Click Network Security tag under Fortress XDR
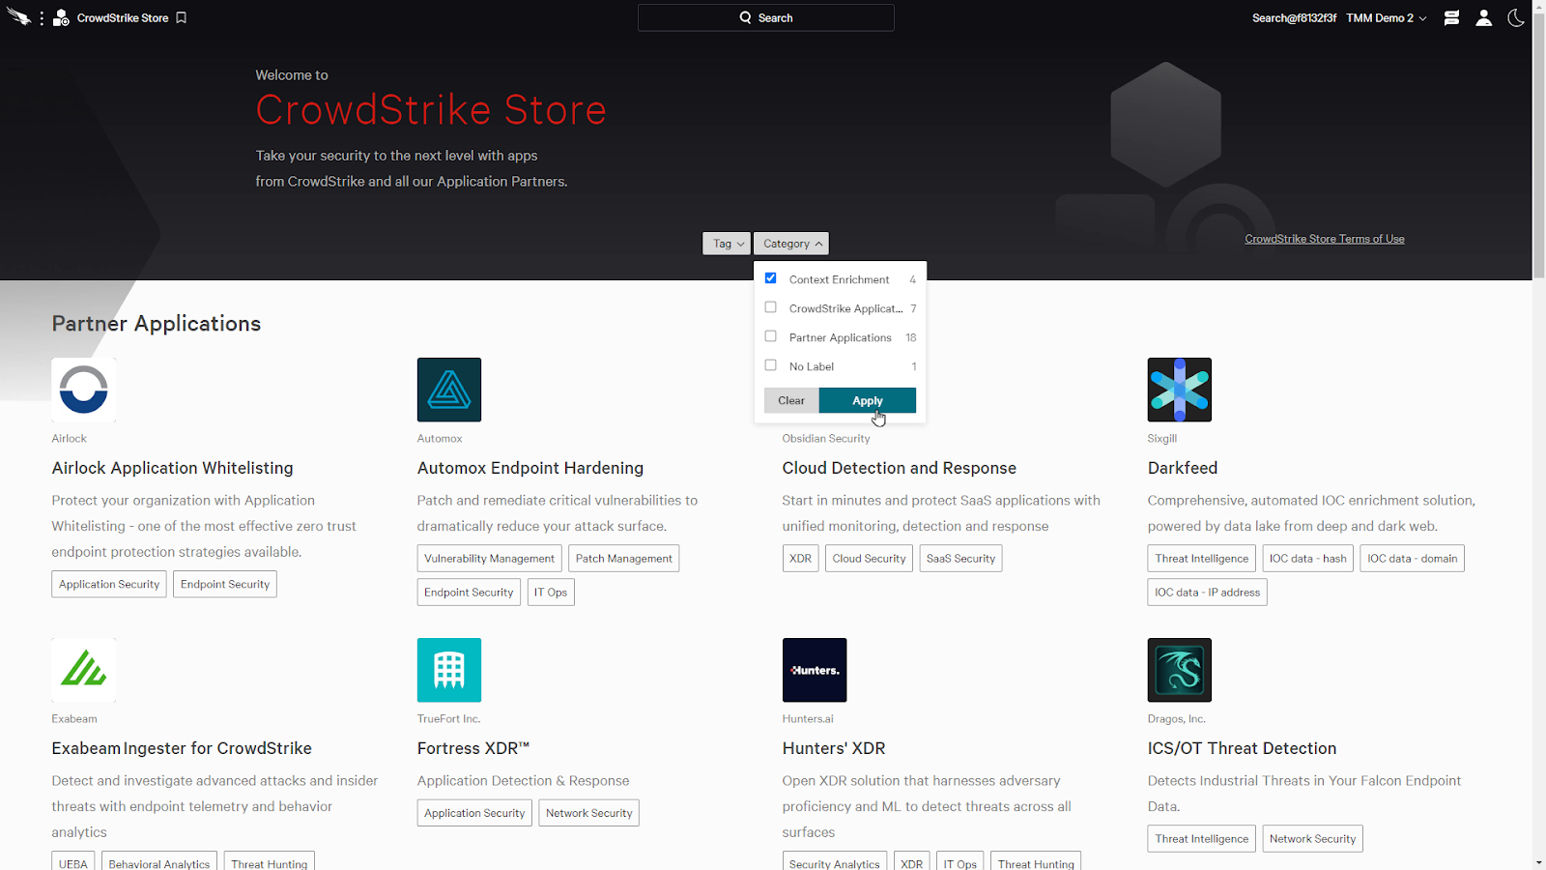 [589, 813]
